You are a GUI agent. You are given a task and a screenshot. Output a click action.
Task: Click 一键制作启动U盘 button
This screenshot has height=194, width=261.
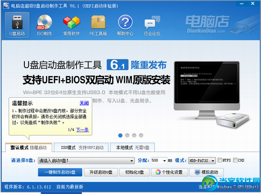(x=60, y=172)
